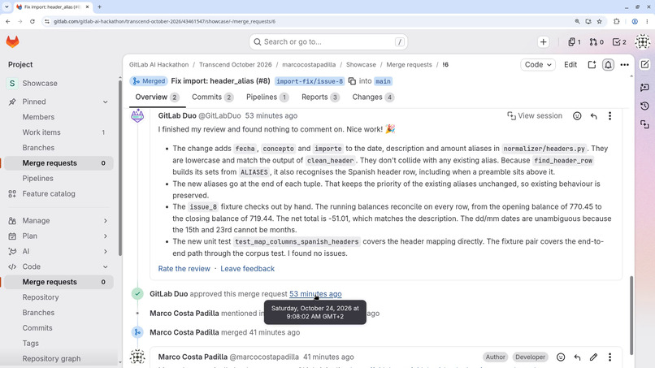Click Leave feedback link
The width and height of the screenshot is (655, 368).
(x=247, y=269)
